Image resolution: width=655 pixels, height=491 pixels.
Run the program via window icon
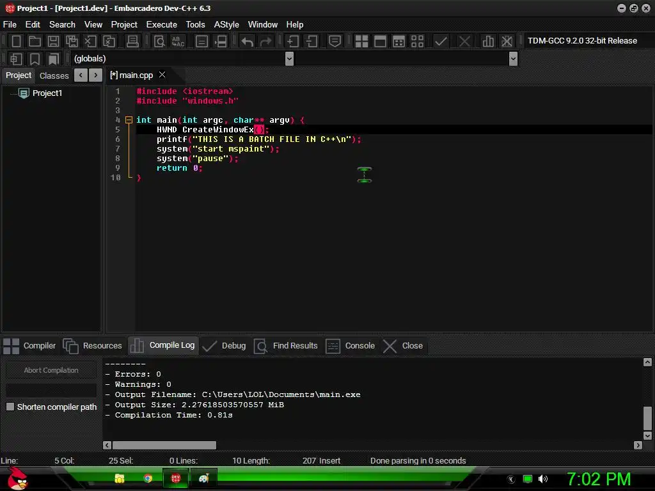coord(380,41)
